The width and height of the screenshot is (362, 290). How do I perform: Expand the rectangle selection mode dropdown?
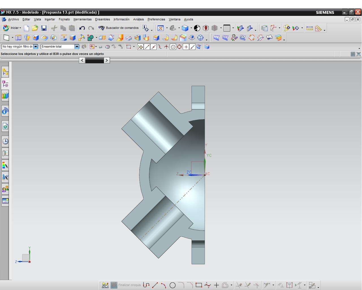[134, 47]
